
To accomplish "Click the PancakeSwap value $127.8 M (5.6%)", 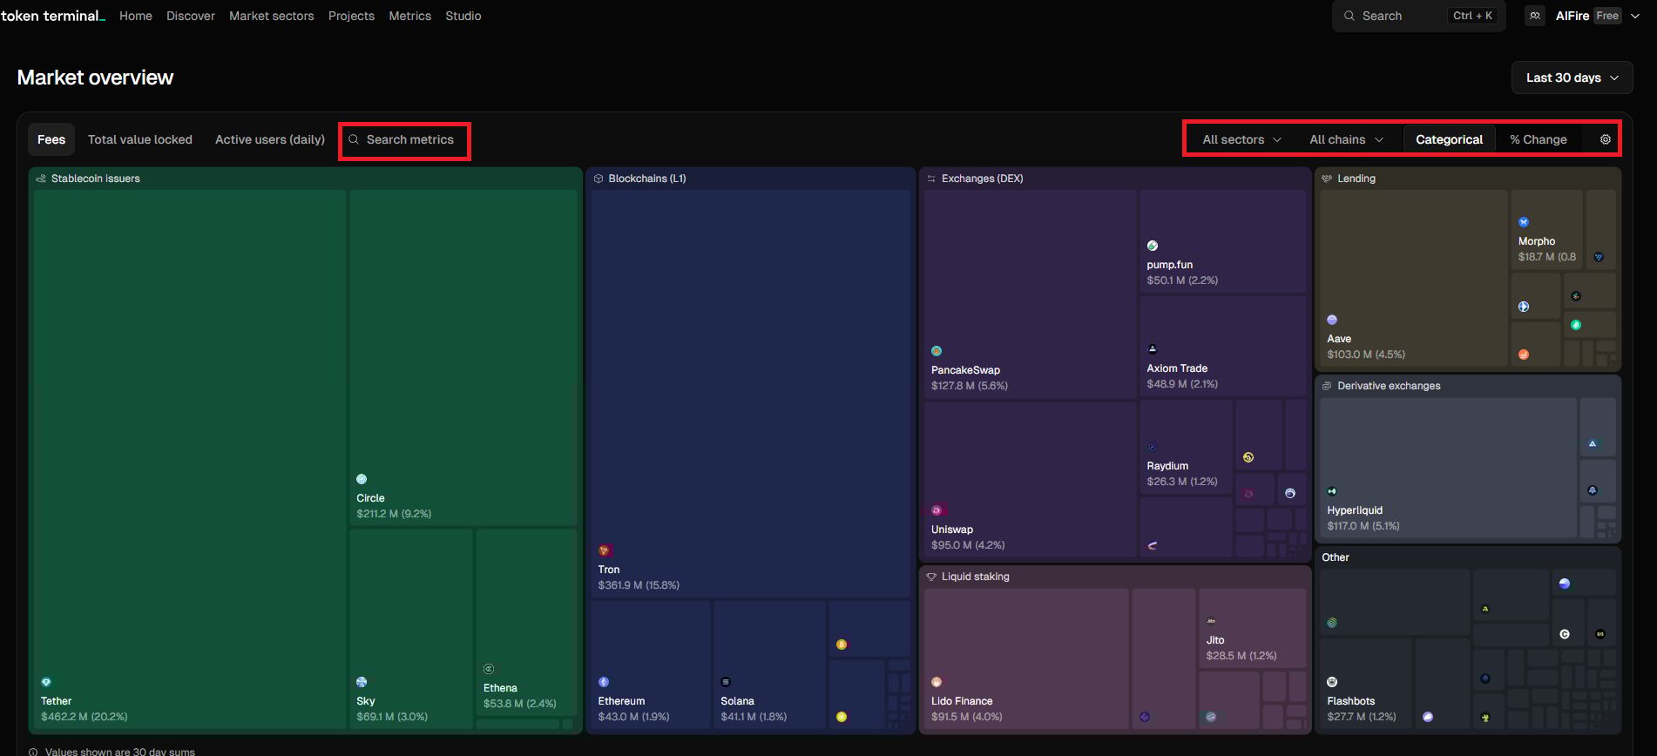I will coord(970,386).
